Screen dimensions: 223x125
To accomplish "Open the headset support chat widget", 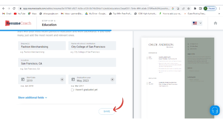I will pos(215,110).
